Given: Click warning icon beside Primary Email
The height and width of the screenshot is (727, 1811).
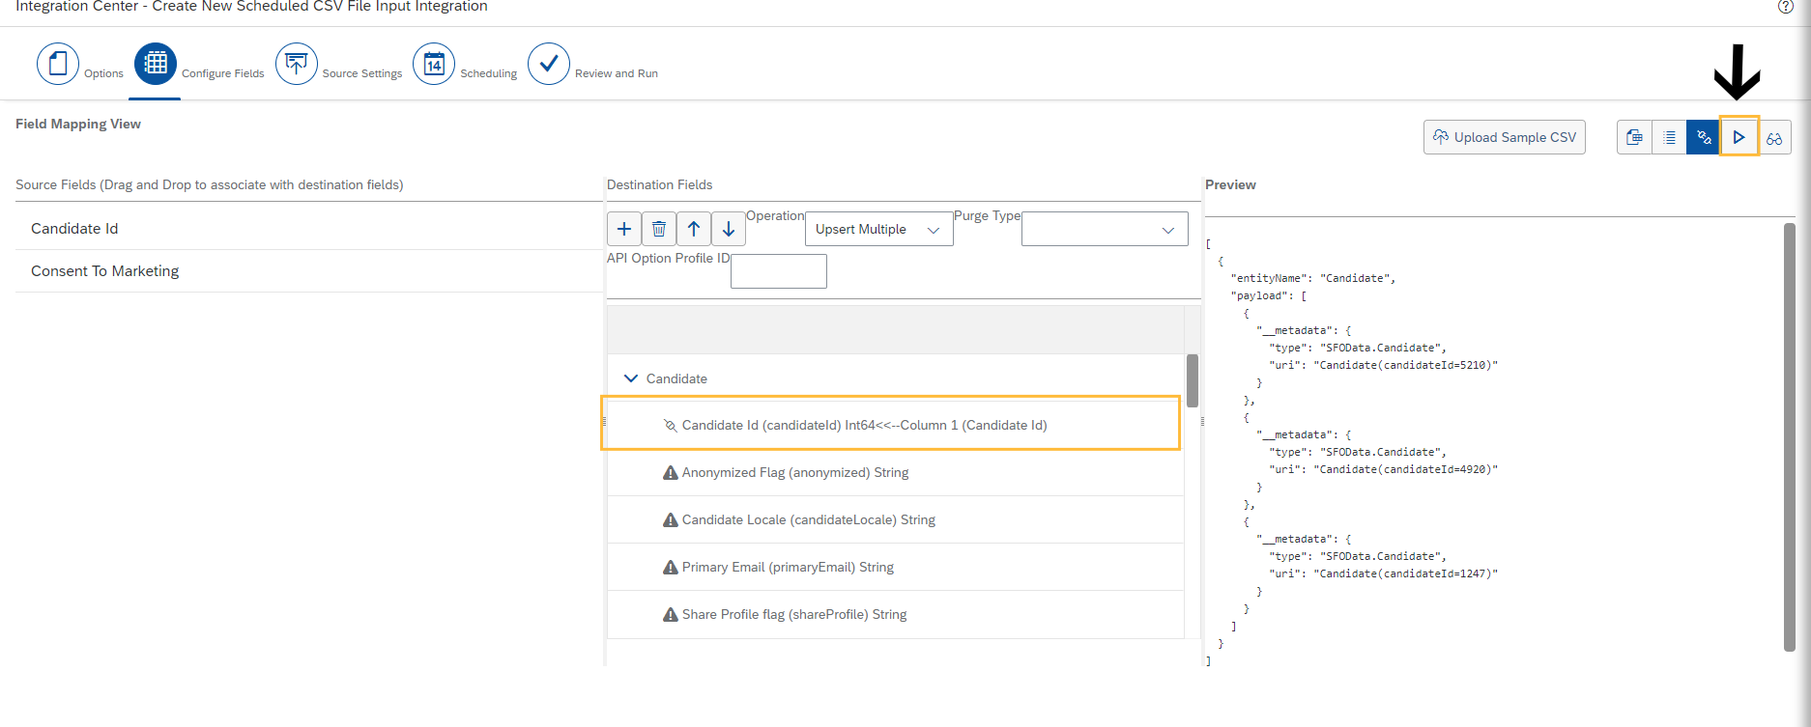Looking at the screenshot, I should pos(670,567).
